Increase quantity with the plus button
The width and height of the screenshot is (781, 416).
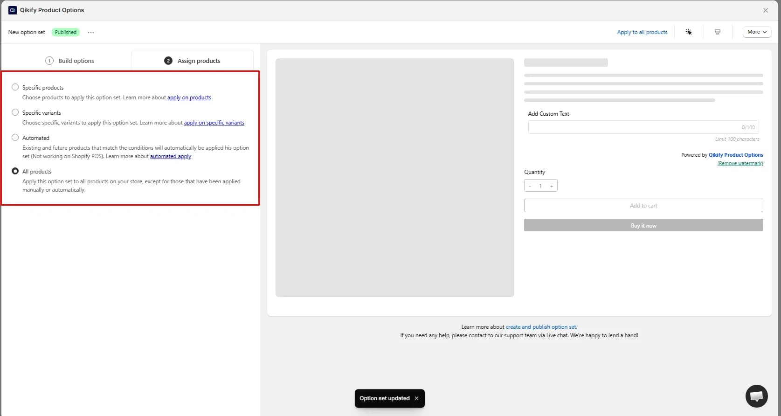(x=552, y=186)
